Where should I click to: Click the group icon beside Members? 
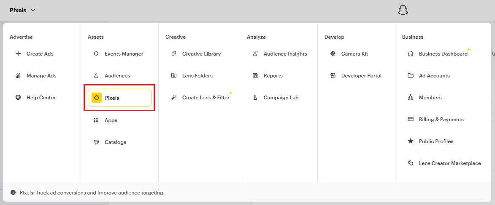[x=411, y=98]
